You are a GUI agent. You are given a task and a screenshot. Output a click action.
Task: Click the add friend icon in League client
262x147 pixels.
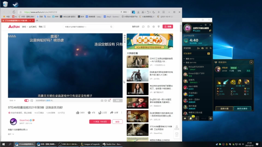point(198,48)
